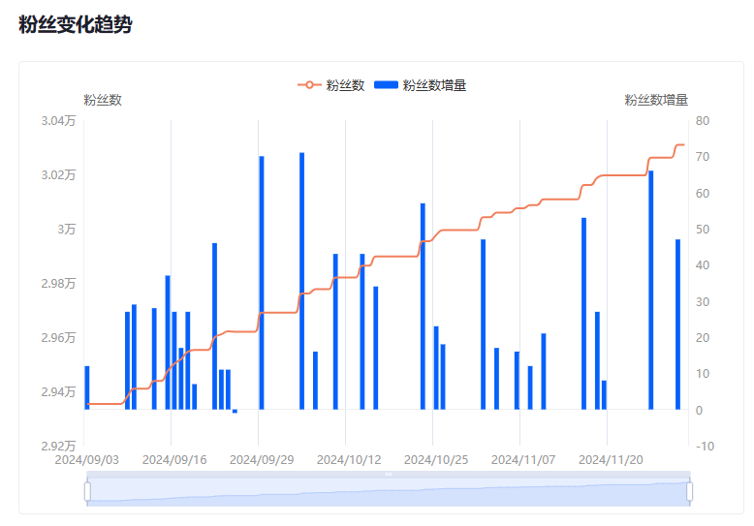
Task: Click the first blue bar at 2024/09/03
Action: [86, 387]
